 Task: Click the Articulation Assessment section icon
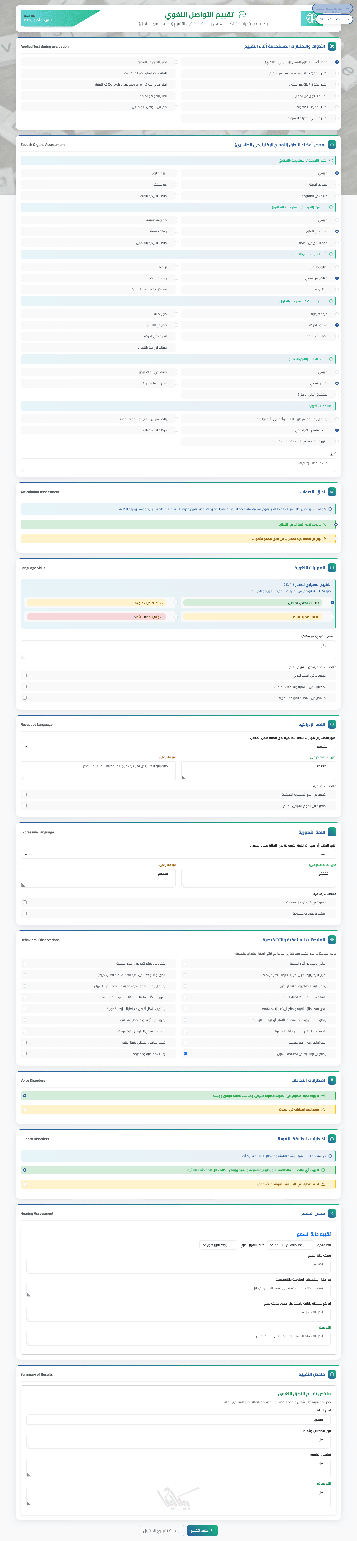click(332, 492)
